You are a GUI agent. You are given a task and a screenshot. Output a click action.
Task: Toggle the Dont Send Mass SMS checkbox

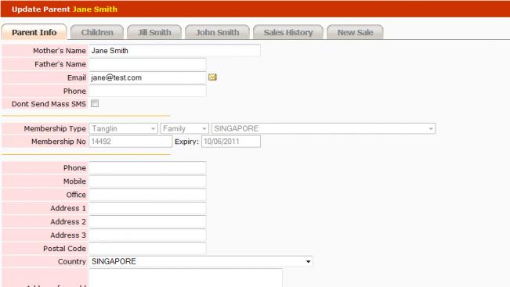pos(95,103)
